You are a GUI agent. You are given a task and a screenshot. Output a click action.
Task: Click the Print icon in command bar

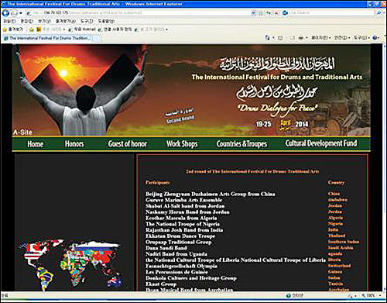[x=300, y=38]
